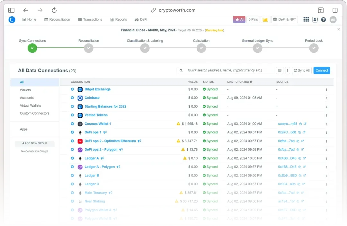347x226 pixels.
Task: Select the Reconciliation step circle
Action: point(89,48)
